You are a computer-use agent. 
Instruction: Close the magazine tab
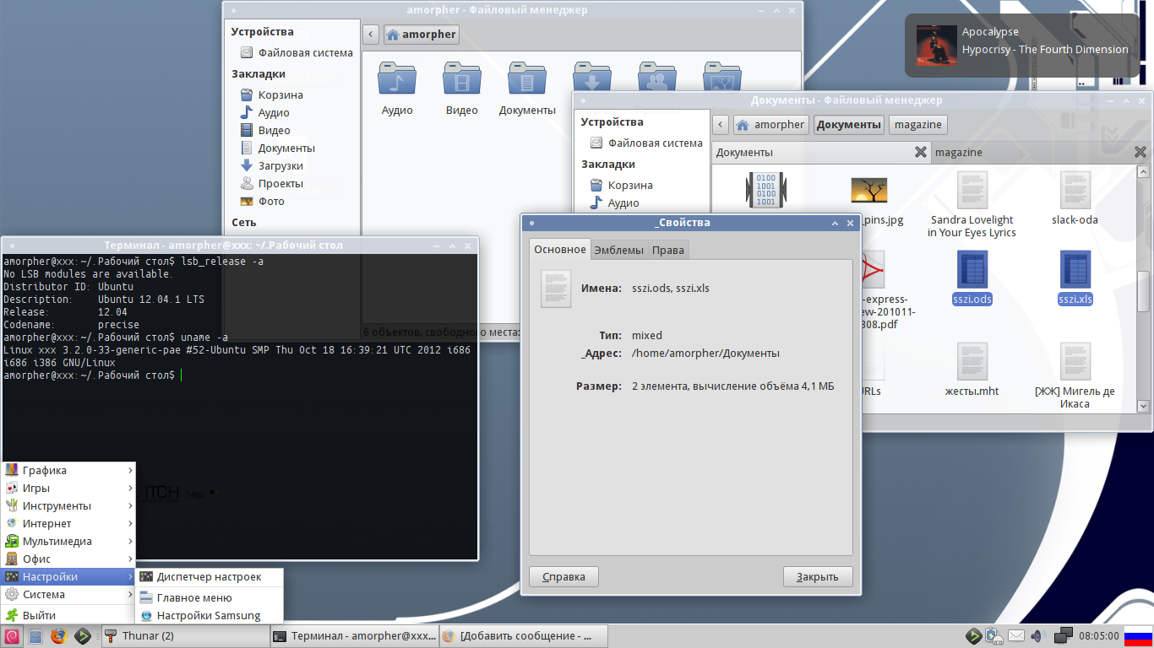click(1140, 152)
